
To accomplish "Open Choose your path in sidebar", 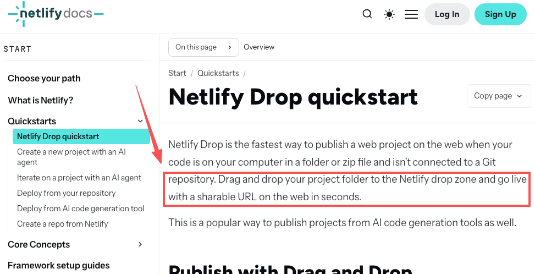I will tap(44, 79).
